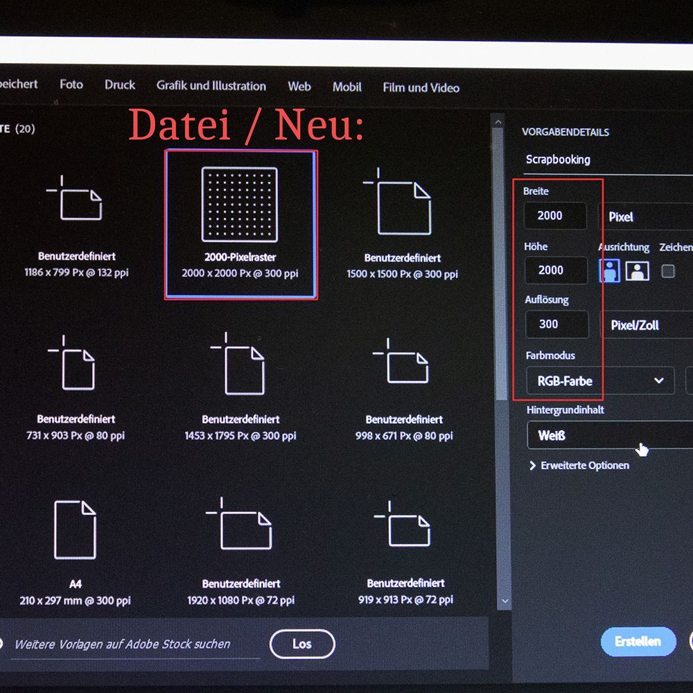Screen dimensions: 693x693
Task: Switch to the Druck tab
Action: 120,85
